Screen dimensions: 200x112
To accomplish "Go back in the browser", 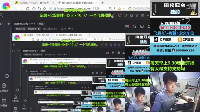I will coord(16,8).
